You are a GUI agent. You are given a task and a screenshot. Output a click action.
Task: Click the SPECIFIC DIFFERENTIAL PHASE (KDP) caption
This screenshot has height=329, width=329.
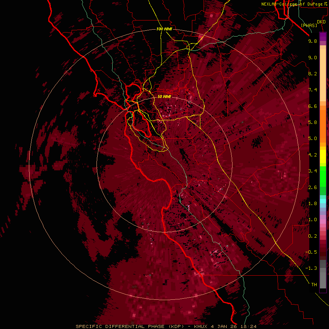click(x=129, y=326)
